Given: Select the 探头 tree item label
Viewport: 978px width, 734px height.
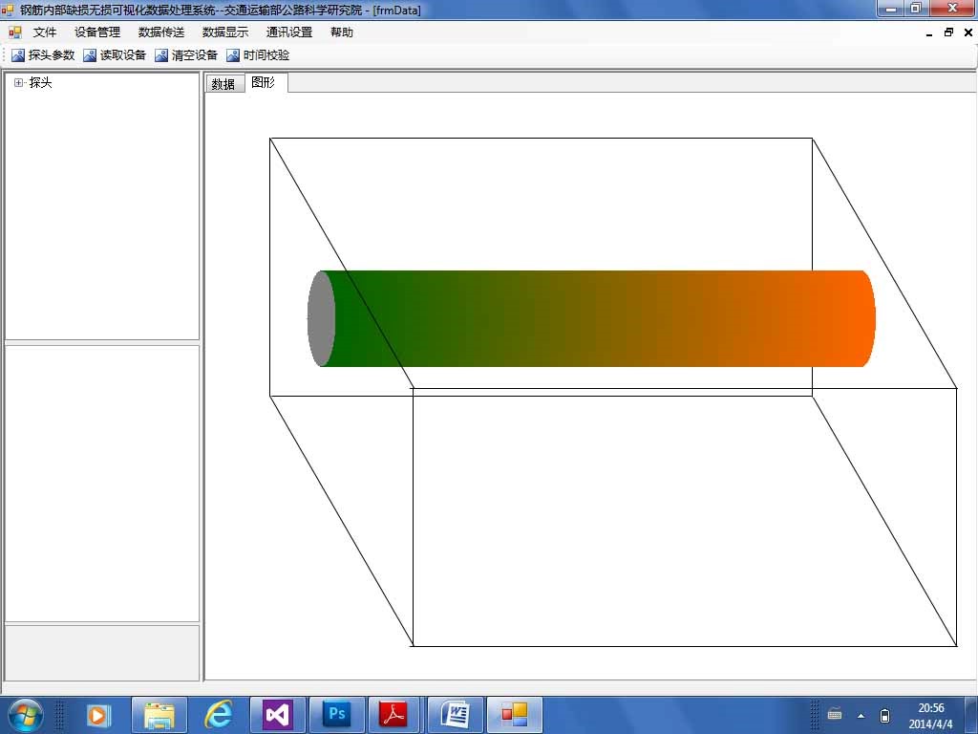Looking at the screenshot, I should click(41, 83).
